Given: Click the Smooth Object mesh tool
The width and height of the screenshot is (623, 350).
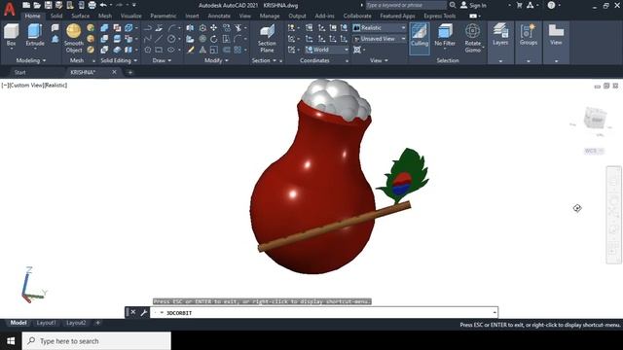Looking at the screenshot, I should click(74, 38).
